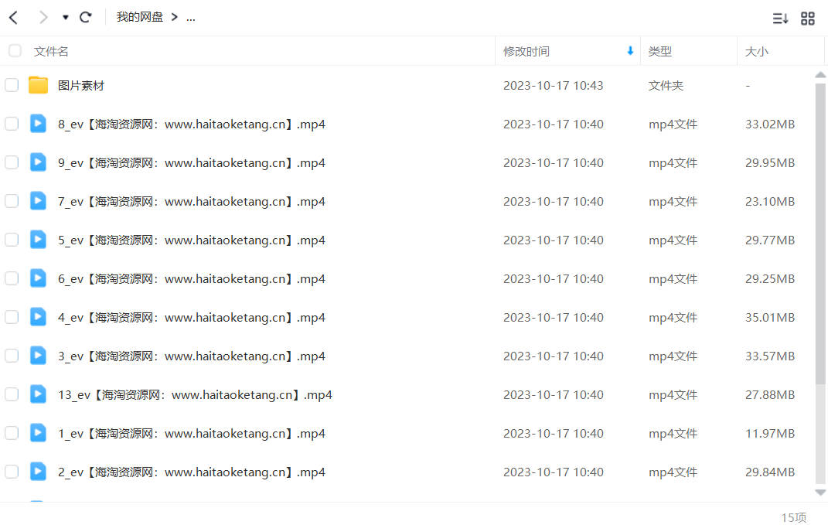Viewport: 828px width, 525px height.
Task: Click the video icon of 8_ev file
Action: click(x=38, y=124)
